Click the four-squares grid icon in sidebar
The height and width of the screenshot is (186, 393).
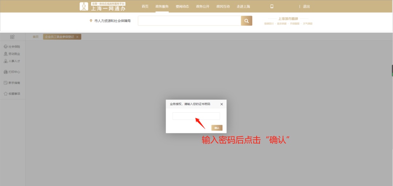coord(12,37)
